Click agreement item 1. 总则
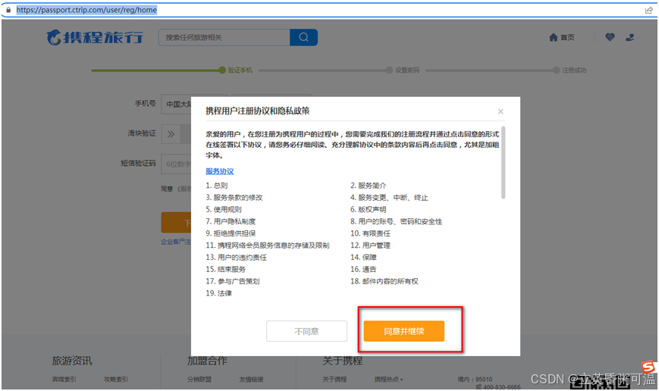 pyautogui.click(x=216, y=185)
